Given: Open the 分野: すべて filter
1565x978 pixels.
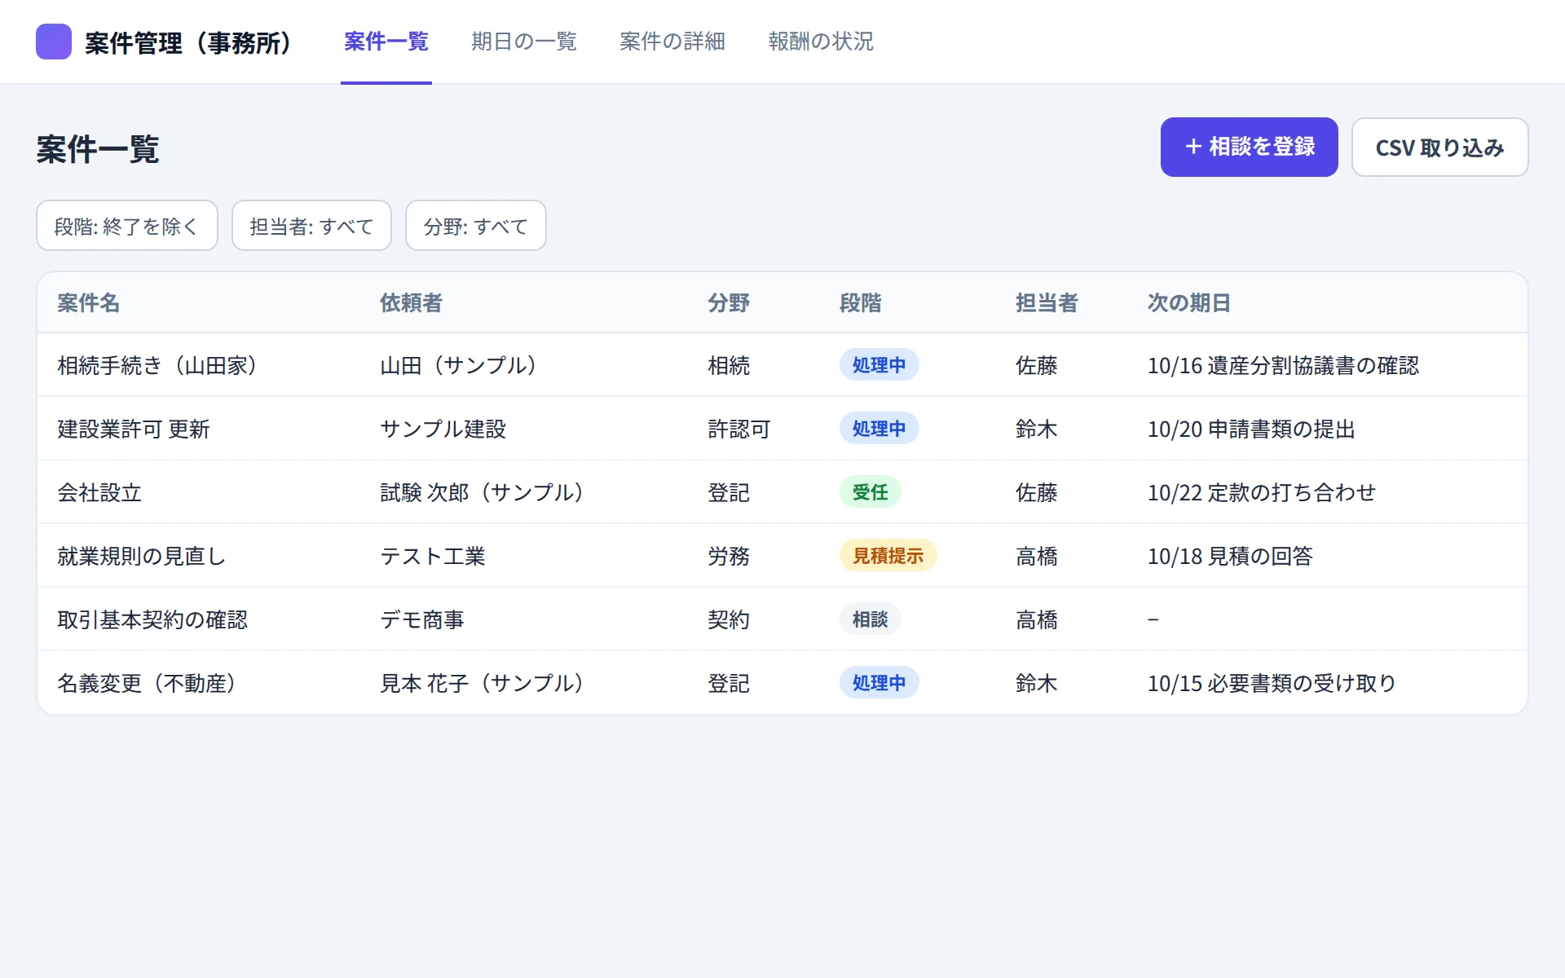Looking at the screenshot, I should tap(476, 226).
